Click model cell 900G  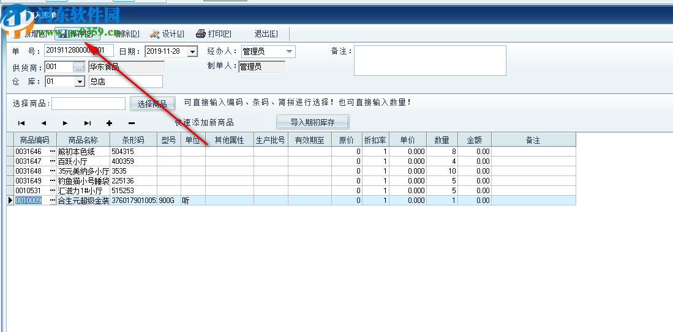pos(168,200)
